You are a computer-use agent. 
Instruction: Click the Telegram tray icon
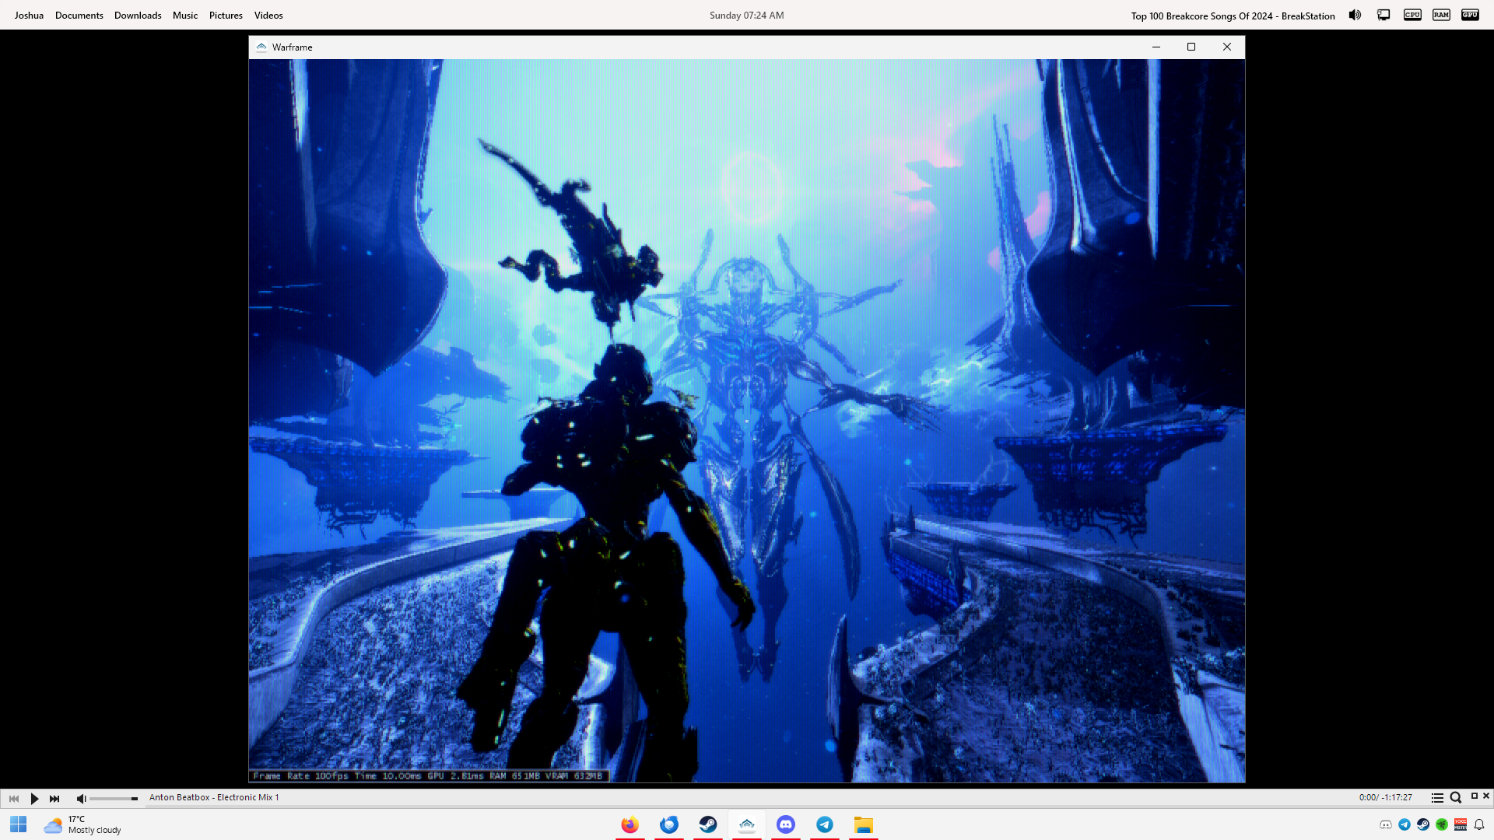click(x=1405, y=824)
